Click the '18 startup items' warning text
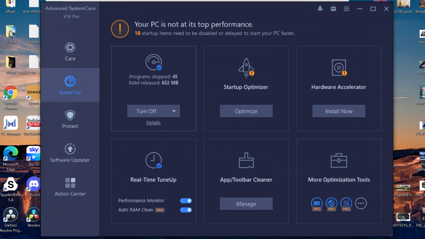This screenshot has width=425, height=239. coord(215,33)
